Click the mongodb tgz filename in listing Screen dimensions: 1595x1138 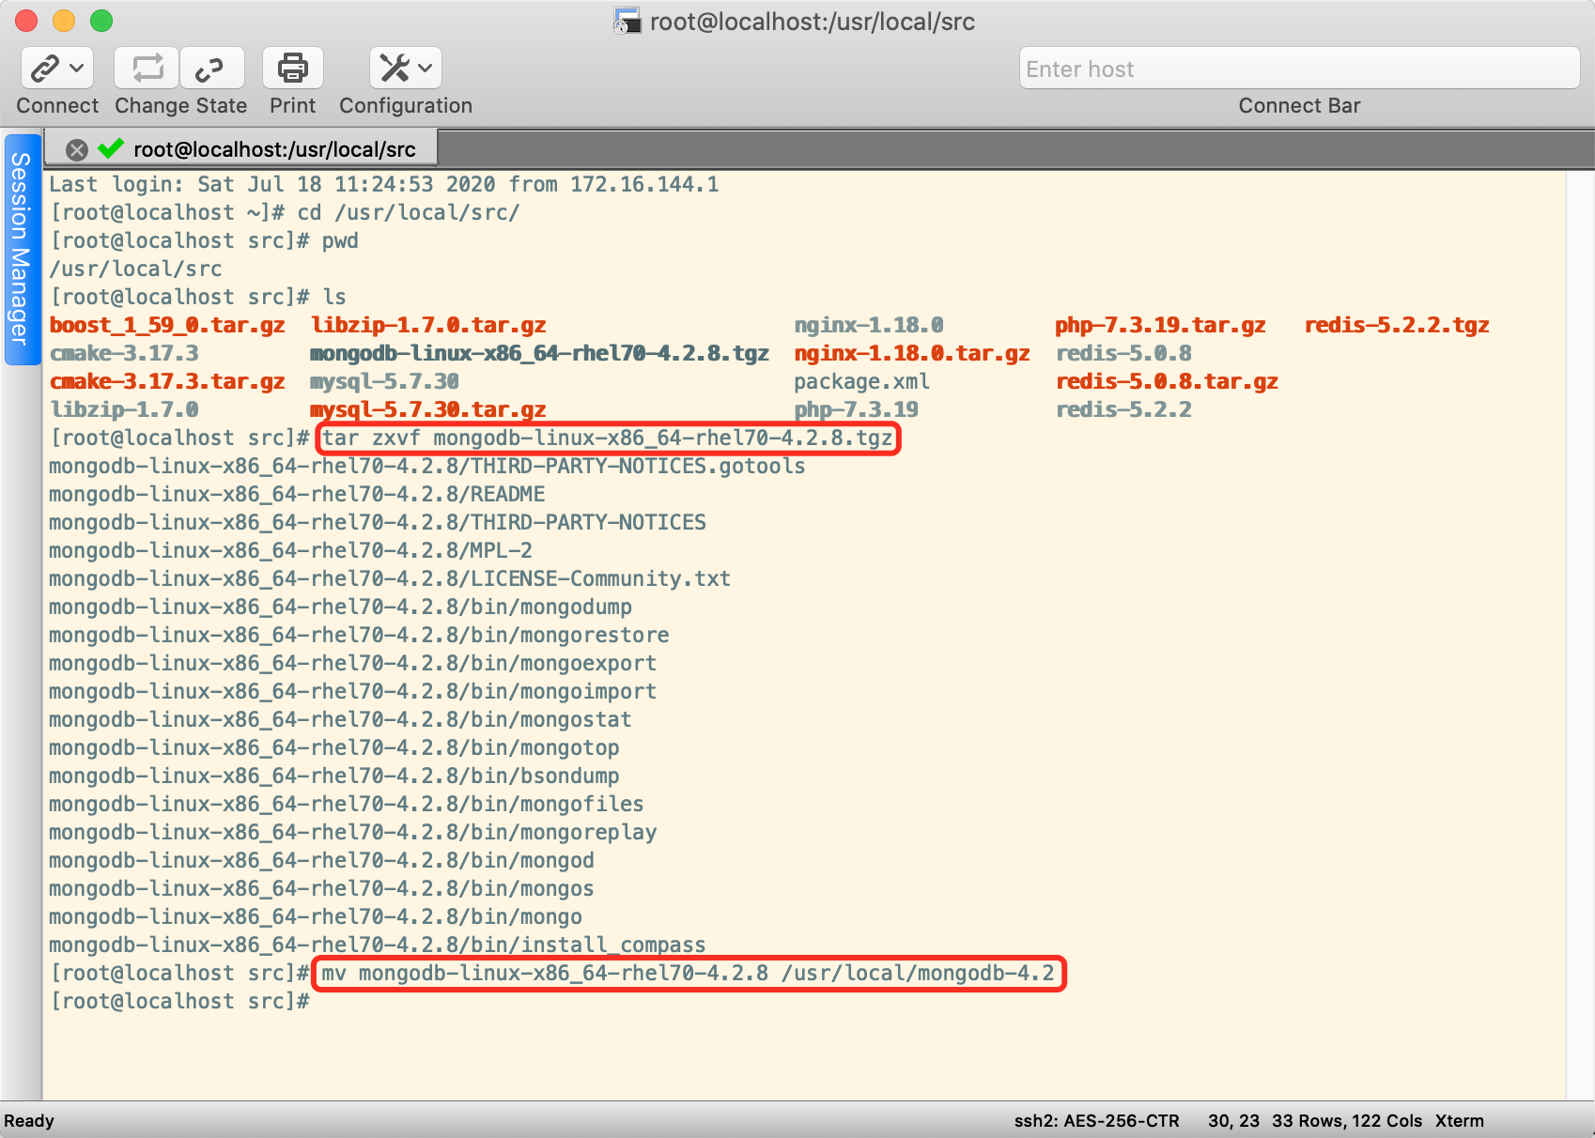[539, 354]
